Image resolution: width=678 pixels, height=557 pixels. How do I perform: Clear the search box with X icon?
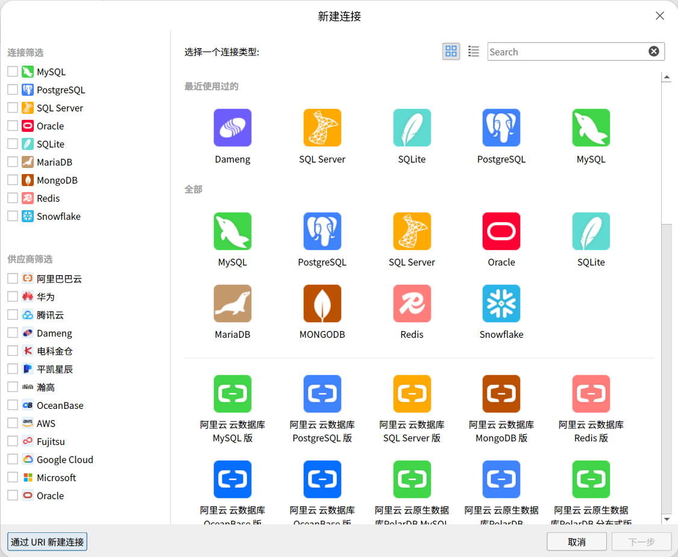653,52
